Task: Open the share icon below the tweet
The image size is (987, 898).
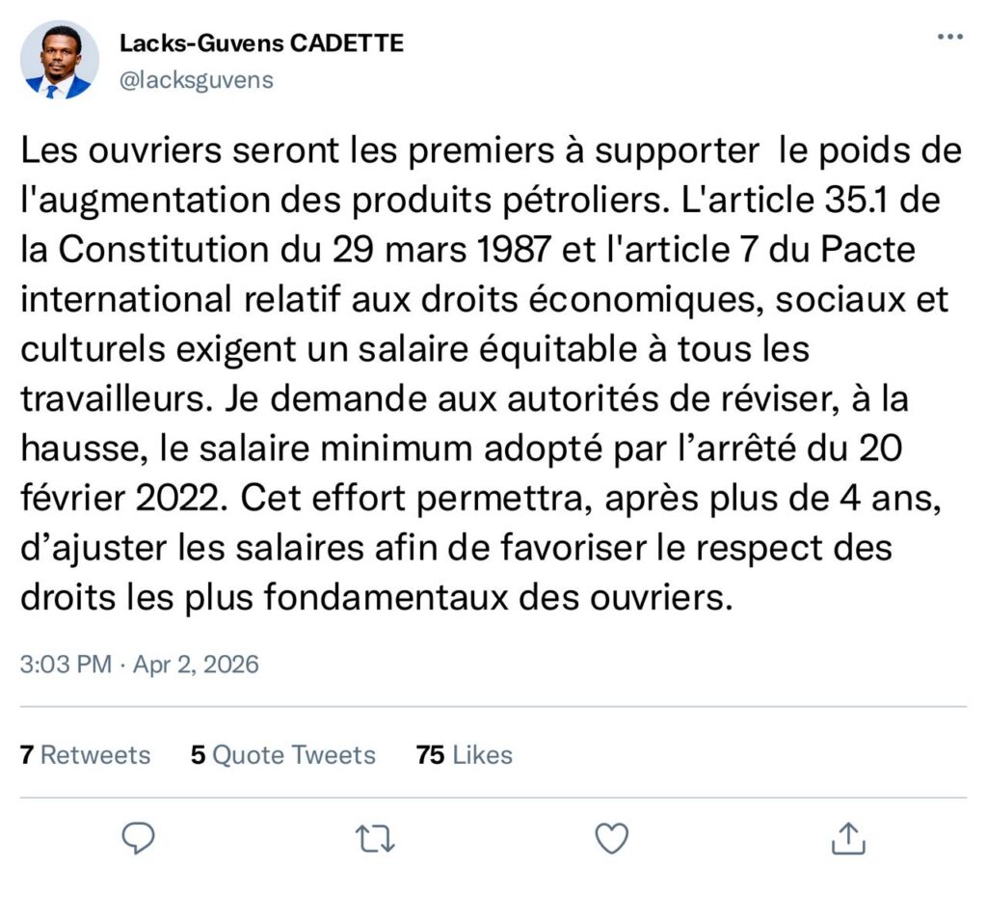Action: tap(847, 838)
